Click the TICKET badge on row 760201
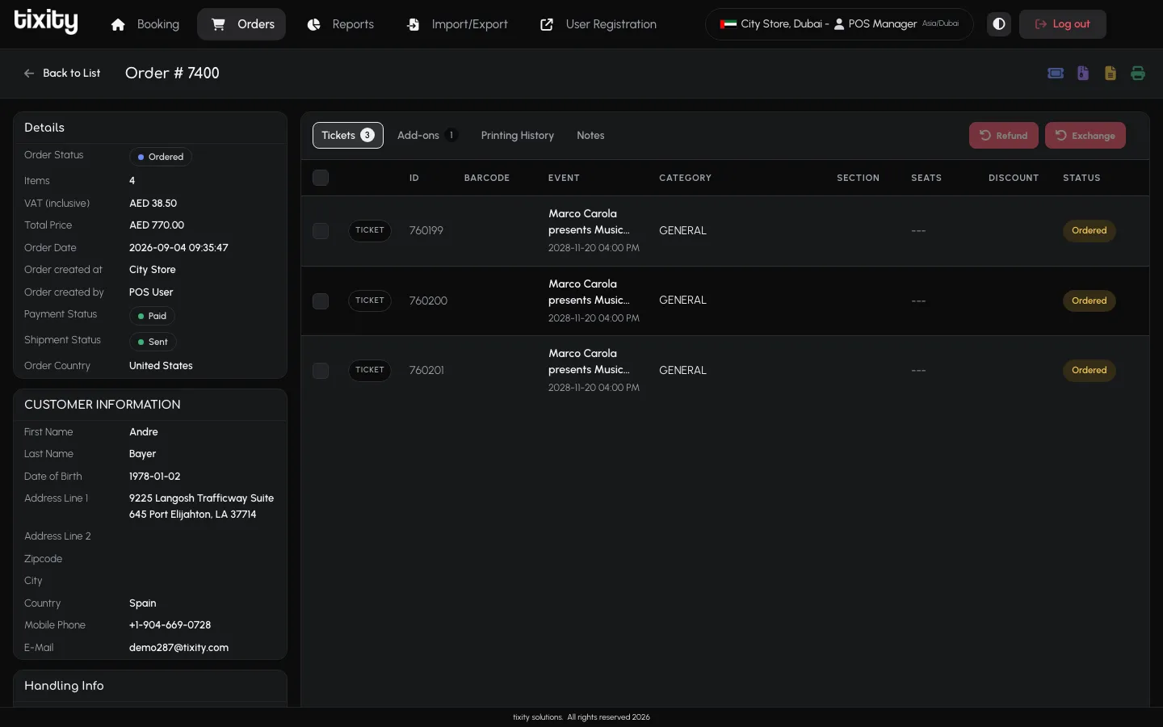 coord(370,371)
